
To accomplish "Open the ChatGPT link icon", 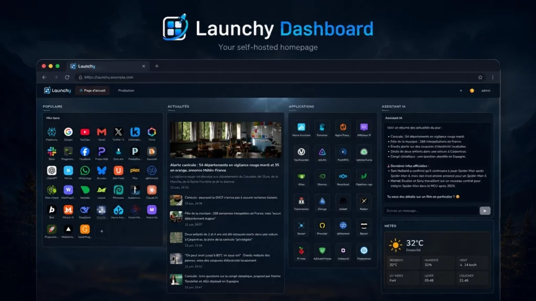I will [x=52, y=171].
